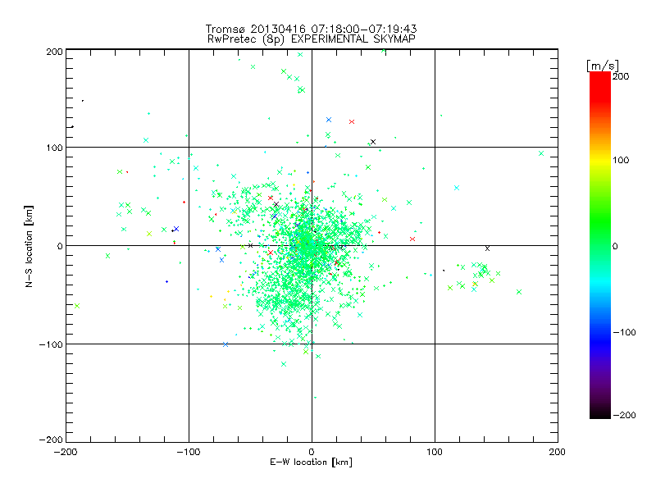Image resolution: width=656 pixels, height=492 pixels.
Task: Click the black X marker just above the 100 km N-S line
Action: [373, 142]
